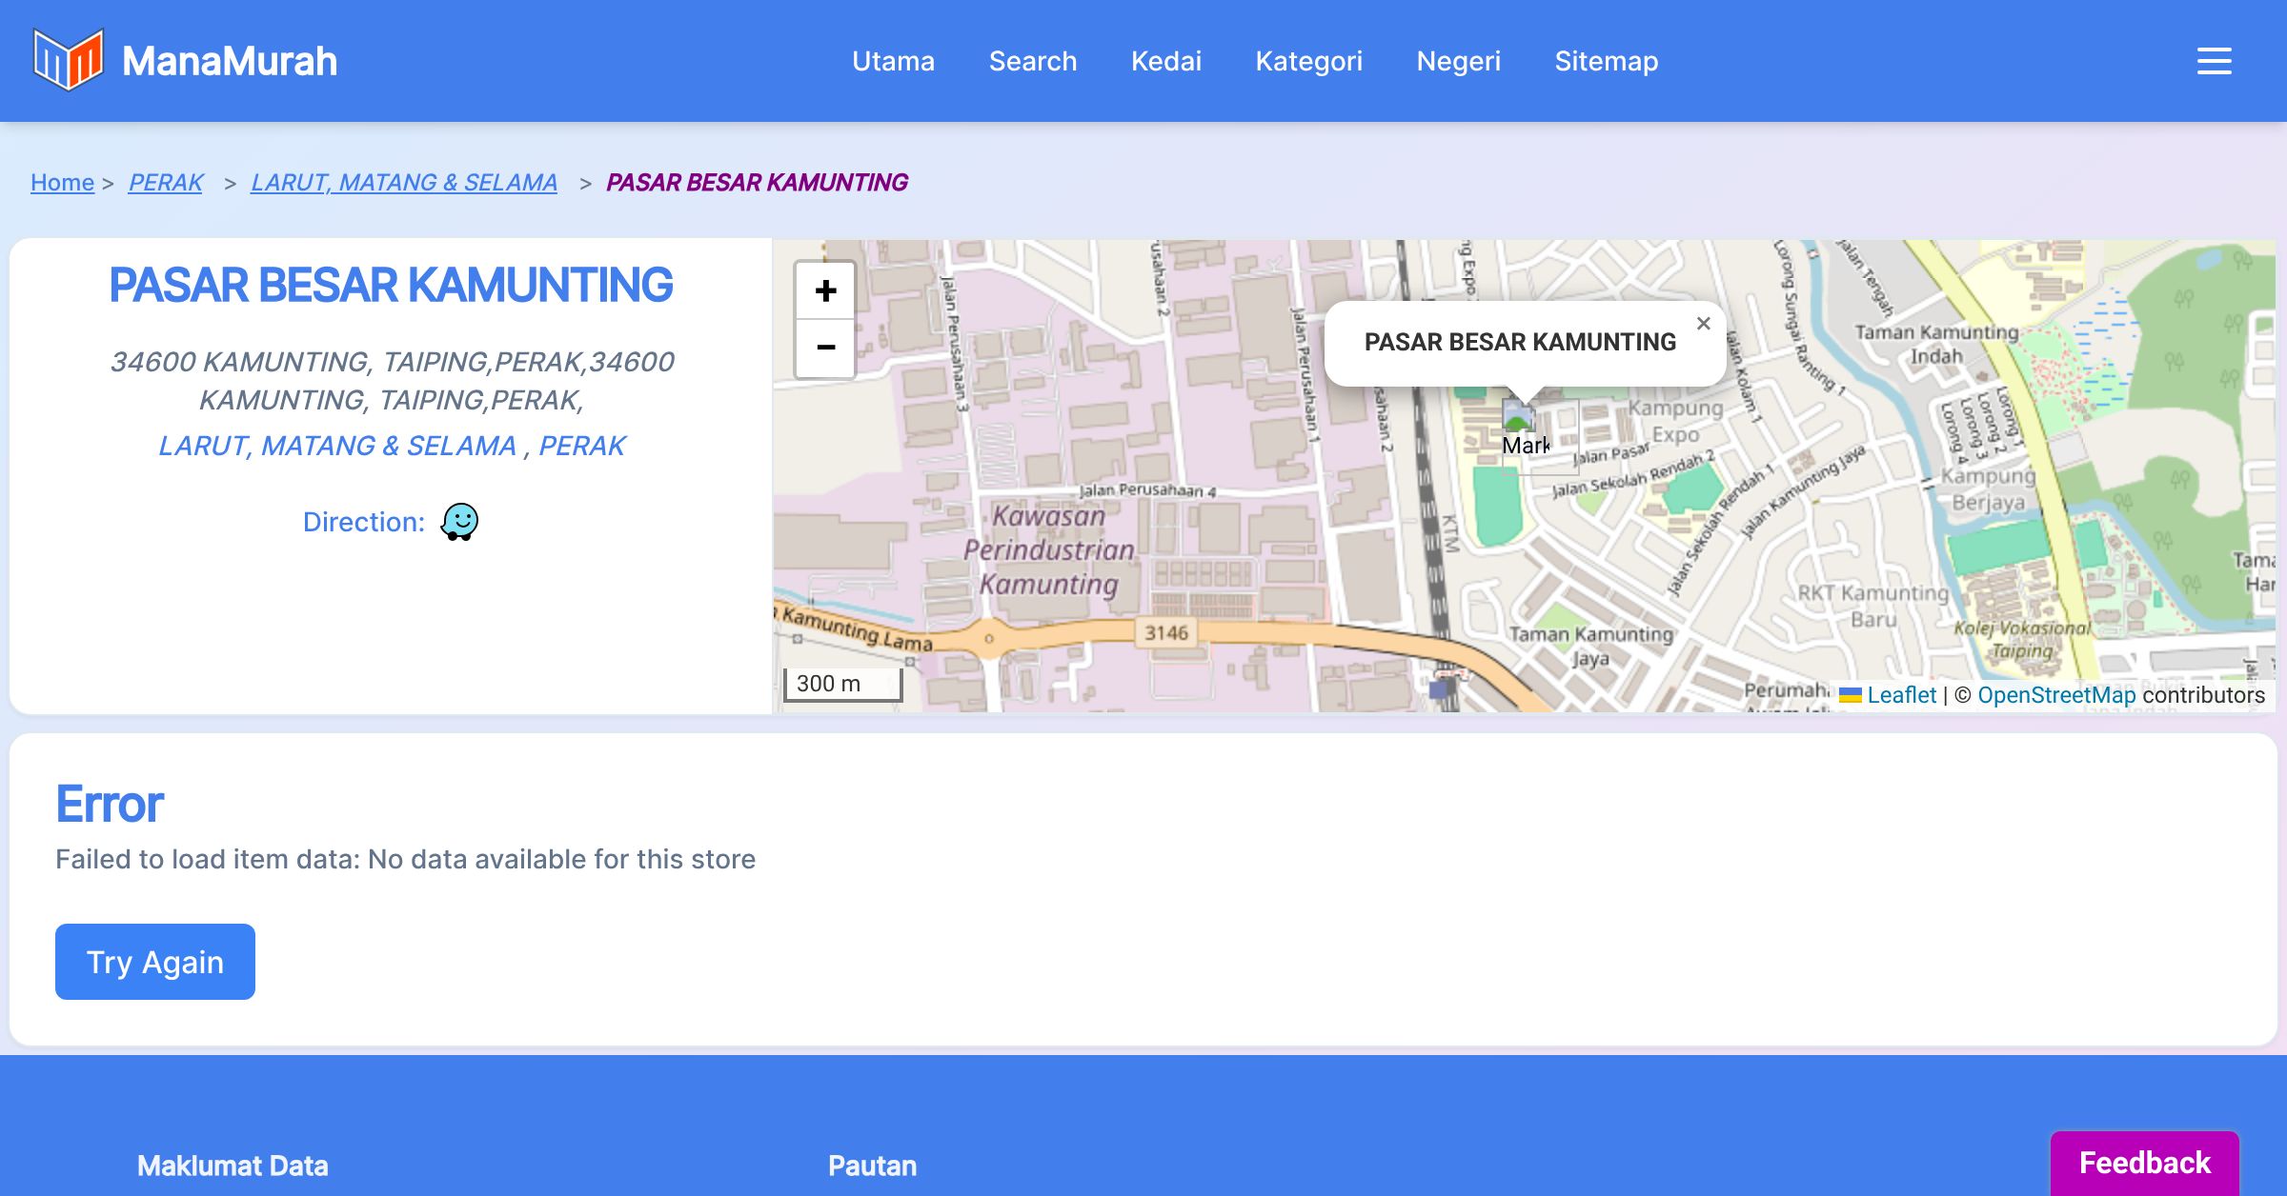Click the PERAK breadcrumb link
Screen dimensions: 2287x1196
[x=166, y=182]
